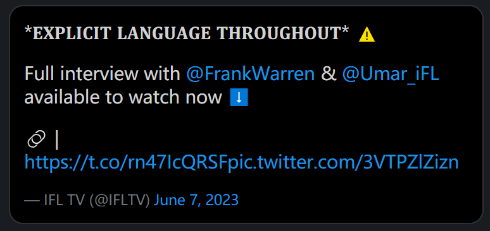Open the June 7, 2023 tweet date link
Screen dimensions: 490x231
pos(196,200)
